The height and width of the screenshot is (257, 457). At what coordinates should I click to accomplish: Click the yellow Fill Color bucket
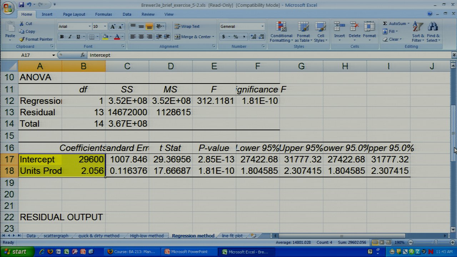(105, 37)
